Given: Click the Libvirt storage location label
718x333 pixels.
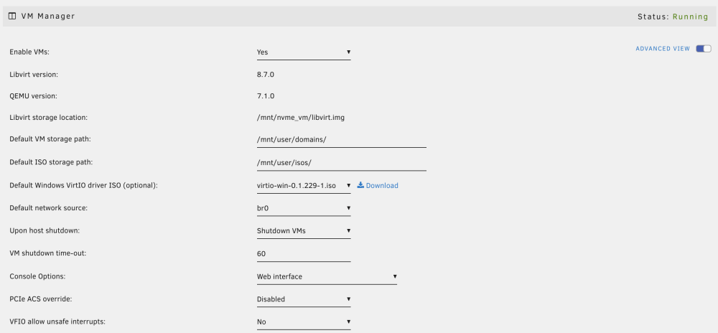Looking at the screenshot, I should [x=49, y=118].
